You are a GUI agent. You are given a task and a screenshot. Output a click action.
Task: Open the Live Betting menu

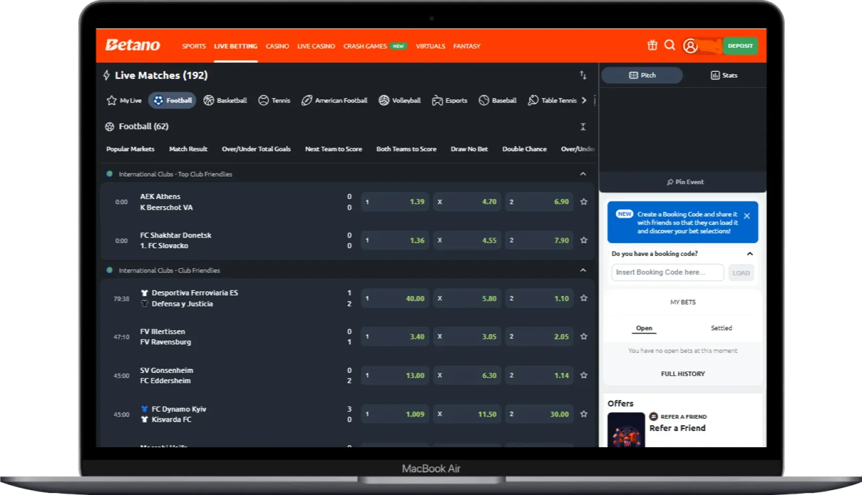click(236, 46)
